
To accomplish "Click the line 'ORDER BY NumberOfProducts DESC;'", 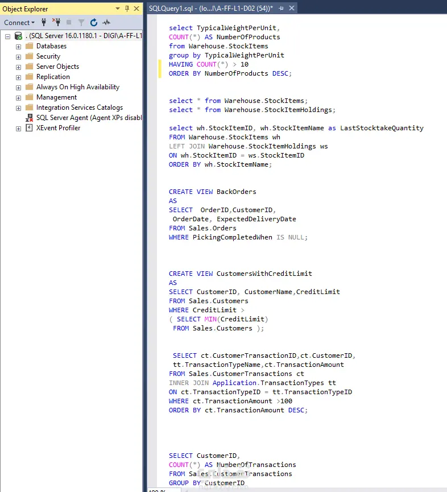I will click(x=230, y=73).
